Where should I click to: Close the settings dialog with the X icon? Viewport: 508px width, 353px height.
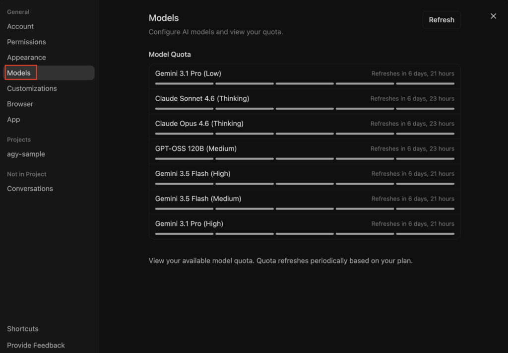pyautogui.click(x=493, y=16)
